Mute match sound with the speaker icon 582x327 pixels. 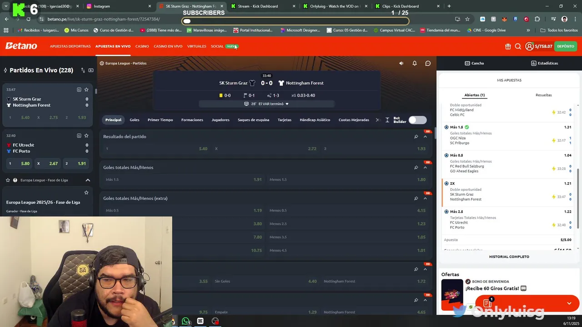pos(401,63)
